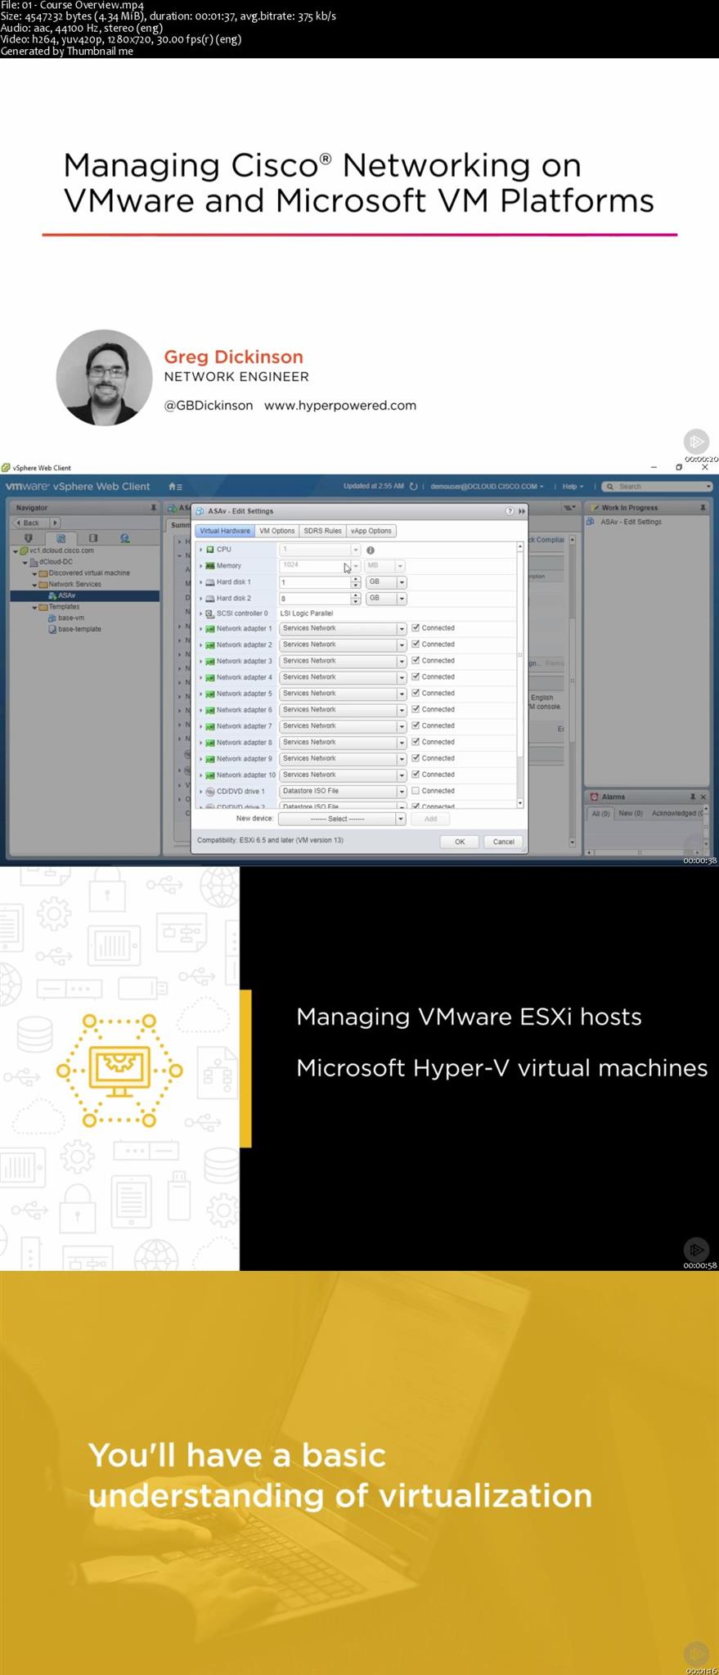Screen dimensions: 719x1675
Task: Uncheck Connected for Network adapter 2
Action: click(416, 644)
